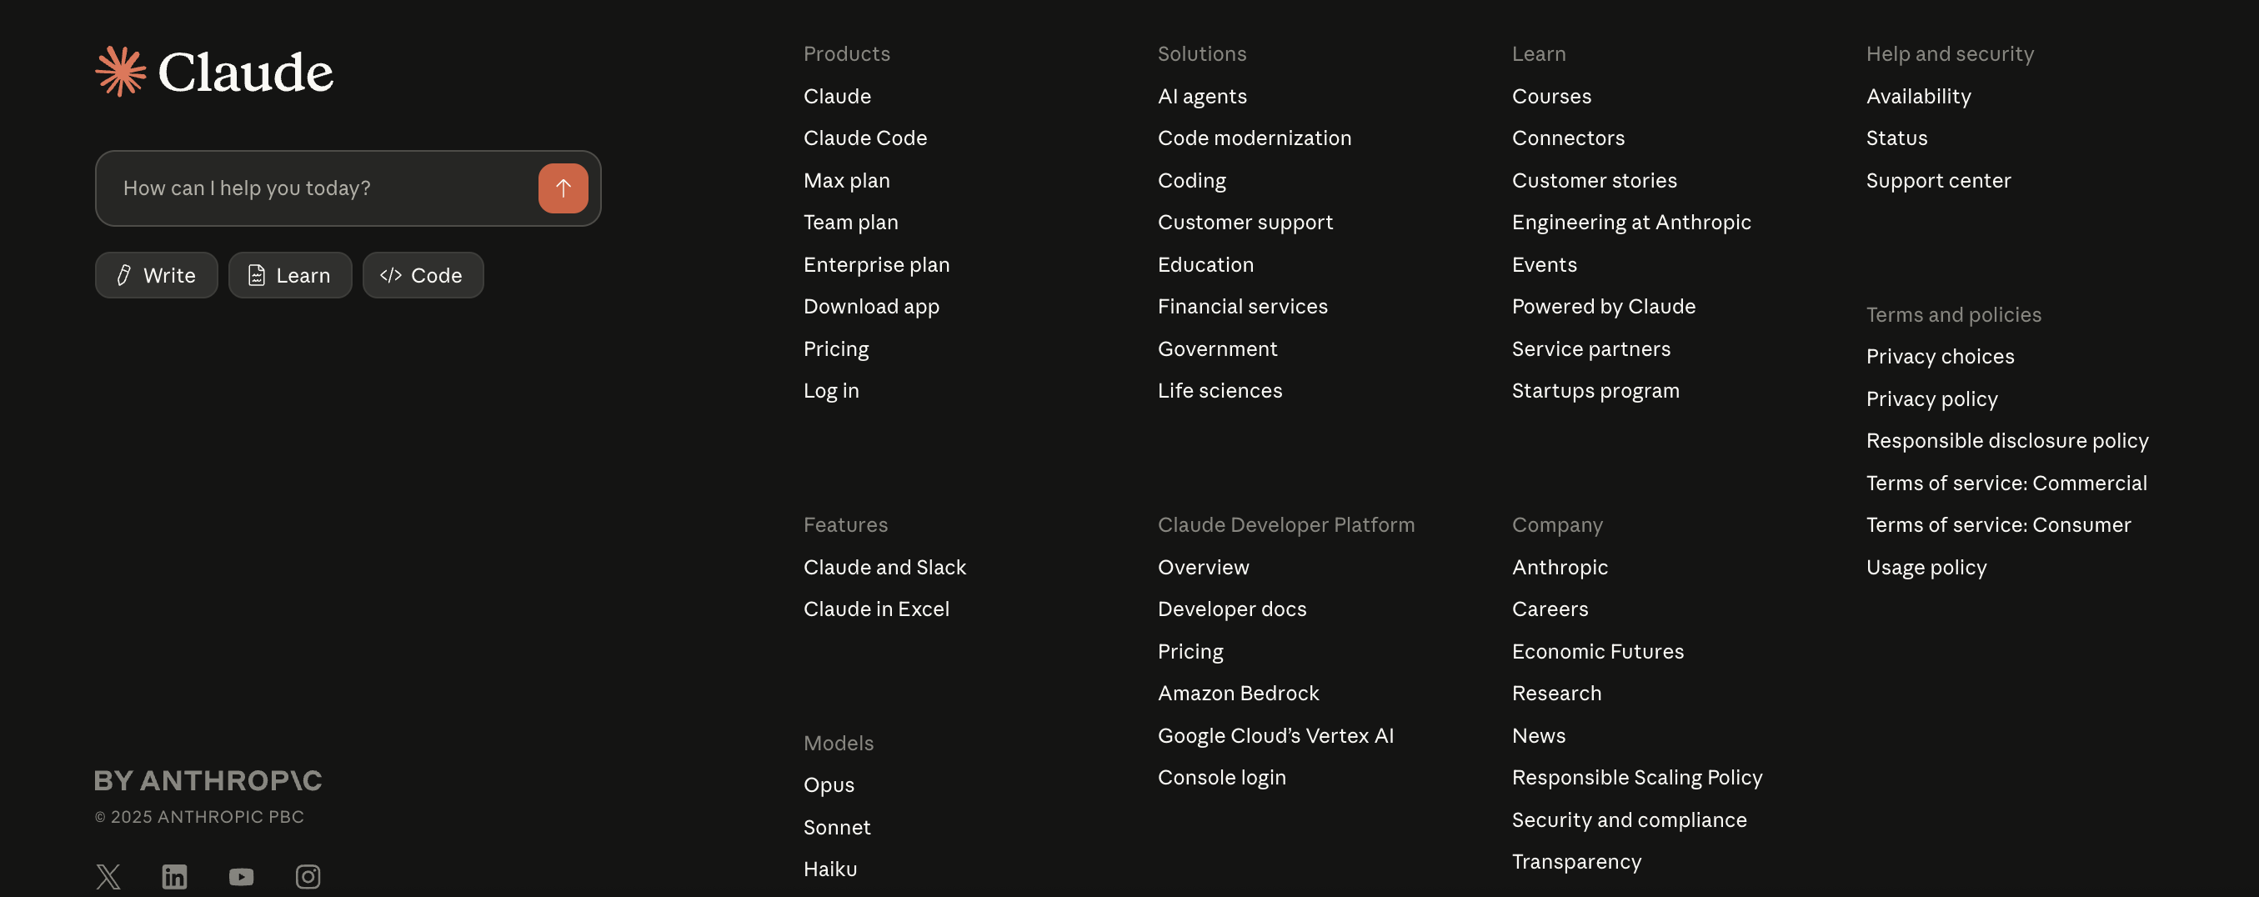Open Engineering at Anthropic link
Screen dimensions: 2259x897
coord(1631,222)
